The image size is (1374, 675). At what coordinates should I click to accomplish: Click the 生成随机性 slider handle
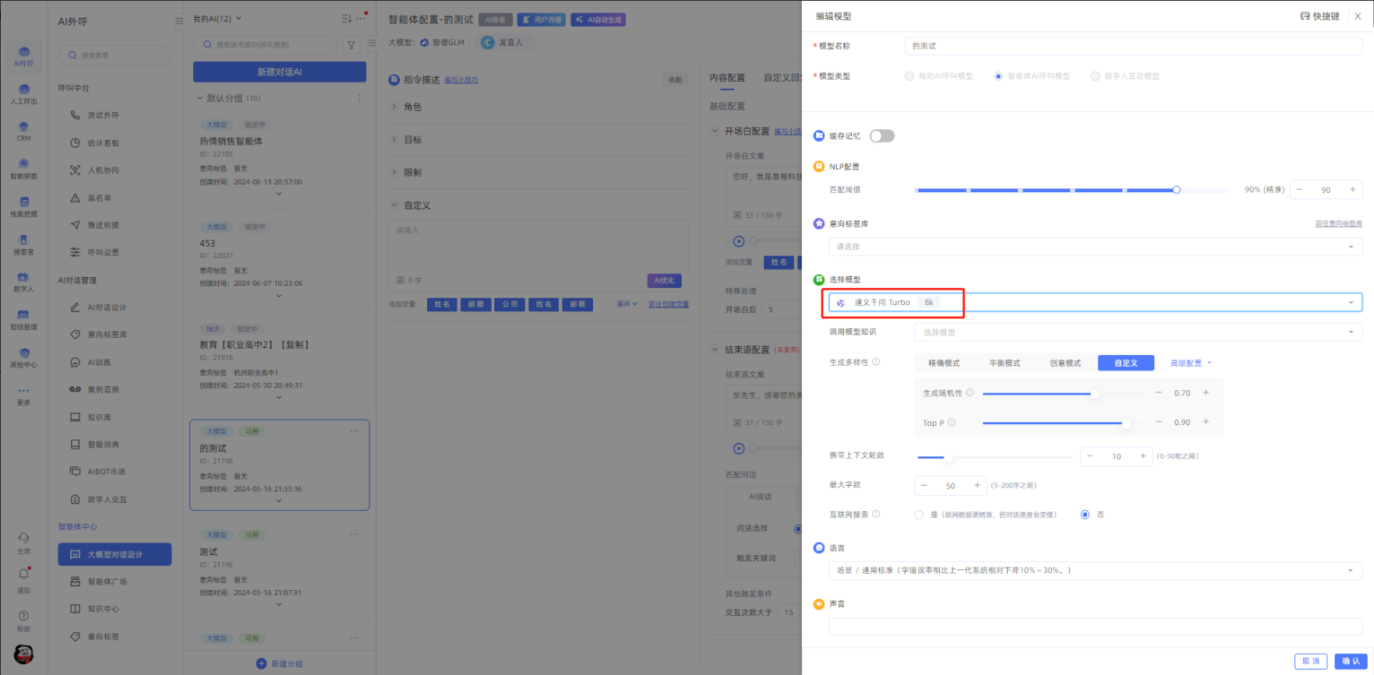(x=1095, y=393)
